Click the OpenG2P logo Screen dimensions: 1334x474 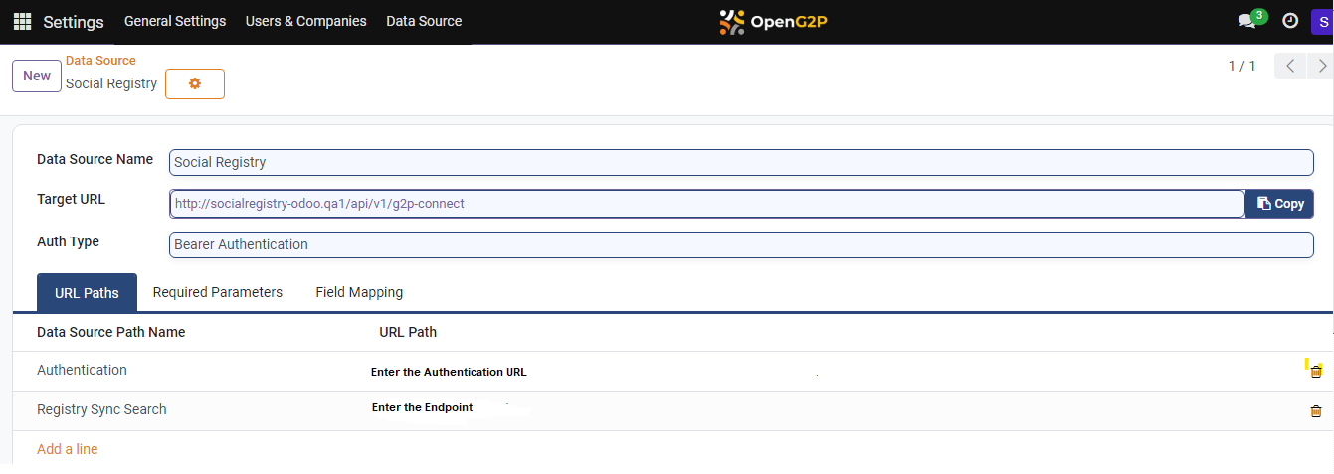pos(774,22)
